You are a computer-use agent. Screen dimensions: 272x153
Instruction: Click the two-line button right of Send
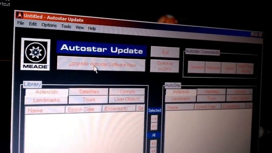point(245,69)
